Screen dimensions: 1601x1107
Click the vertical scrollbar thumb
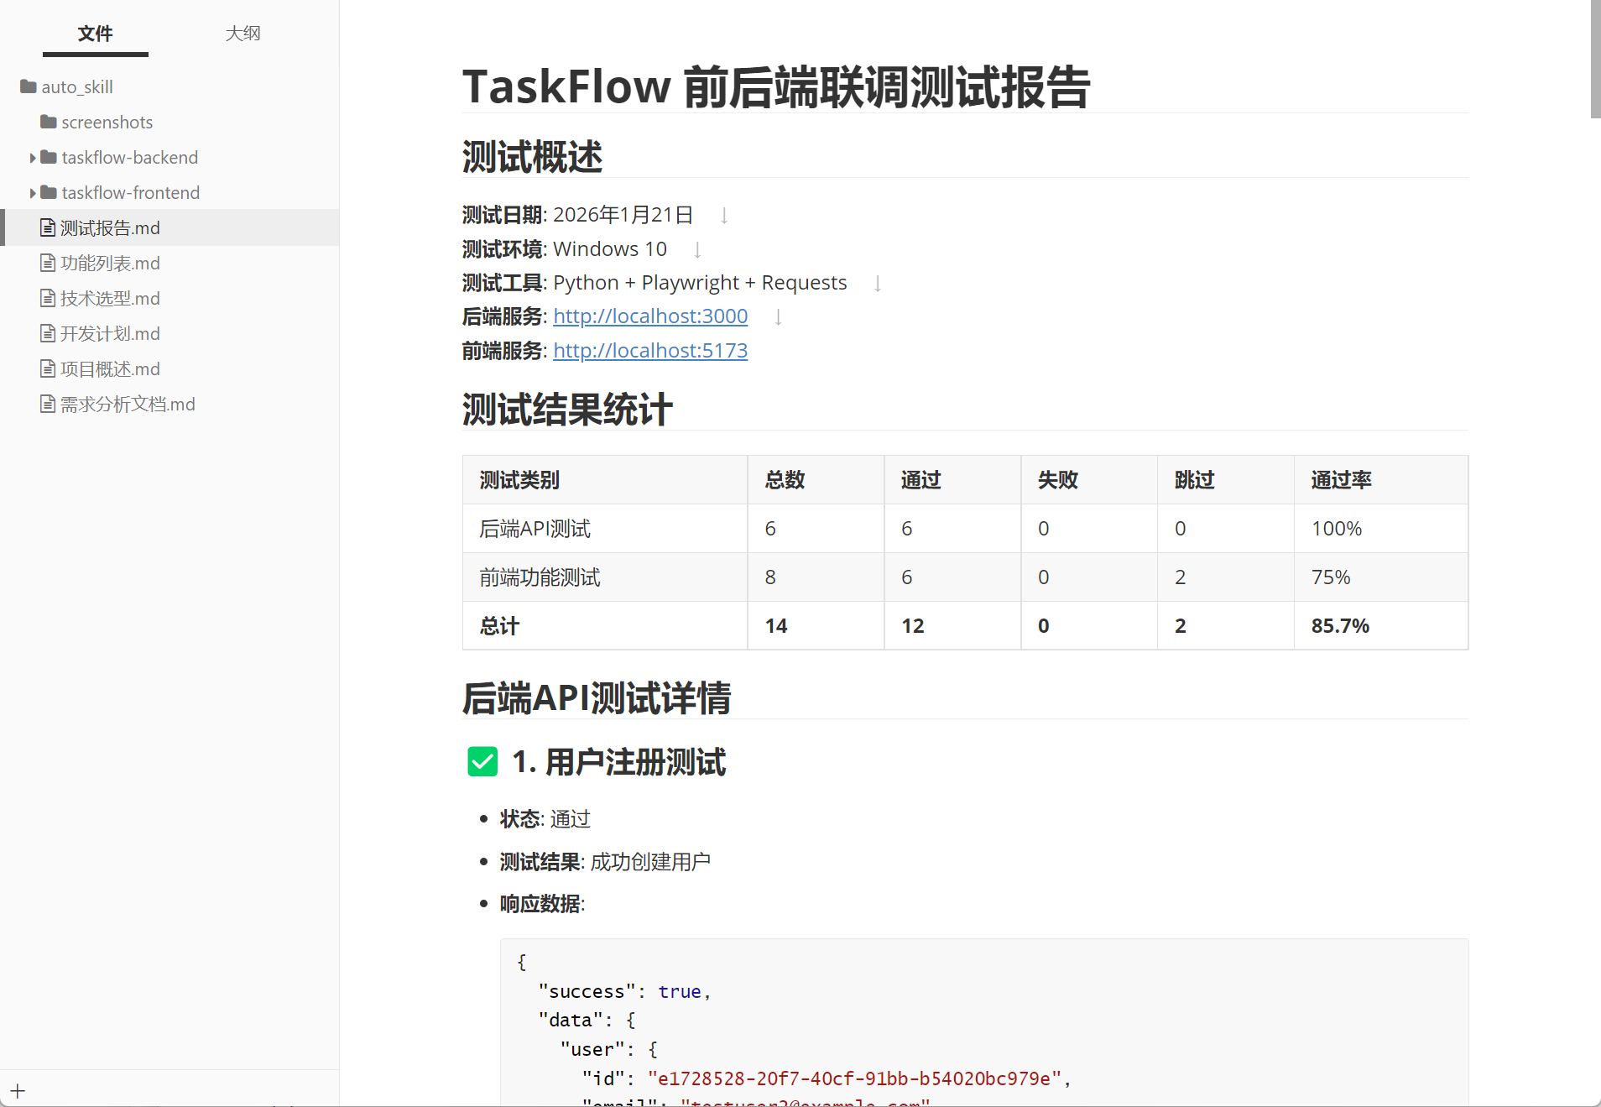[x=1595, y=59]
